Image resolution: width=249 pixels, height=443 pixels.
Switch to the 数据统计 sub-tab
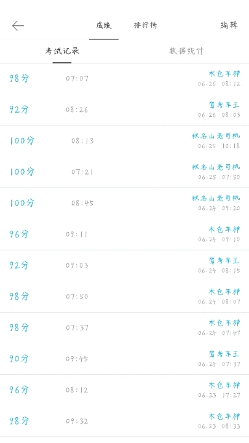click(187, 51)
